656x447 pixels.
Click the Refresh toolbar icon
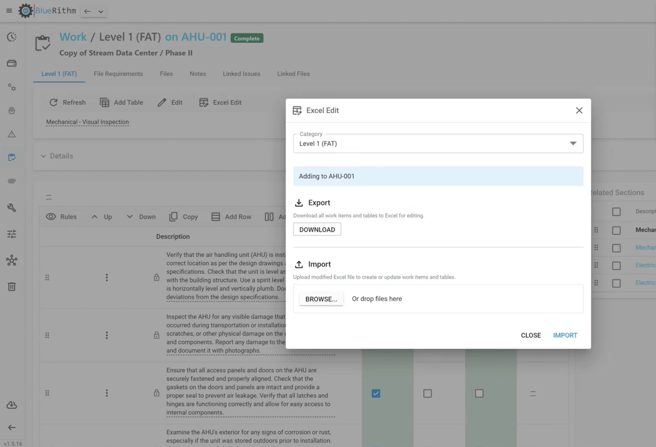tap(54, 103)
